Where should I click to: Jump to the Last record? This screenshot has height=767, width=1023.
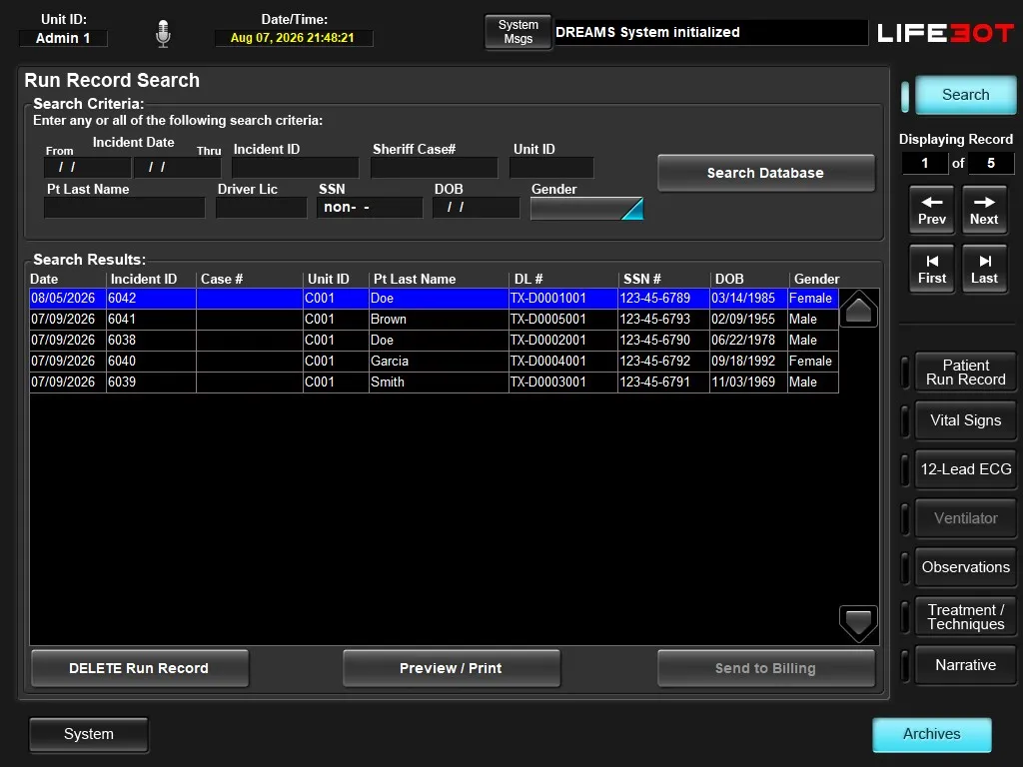(984, 268)
